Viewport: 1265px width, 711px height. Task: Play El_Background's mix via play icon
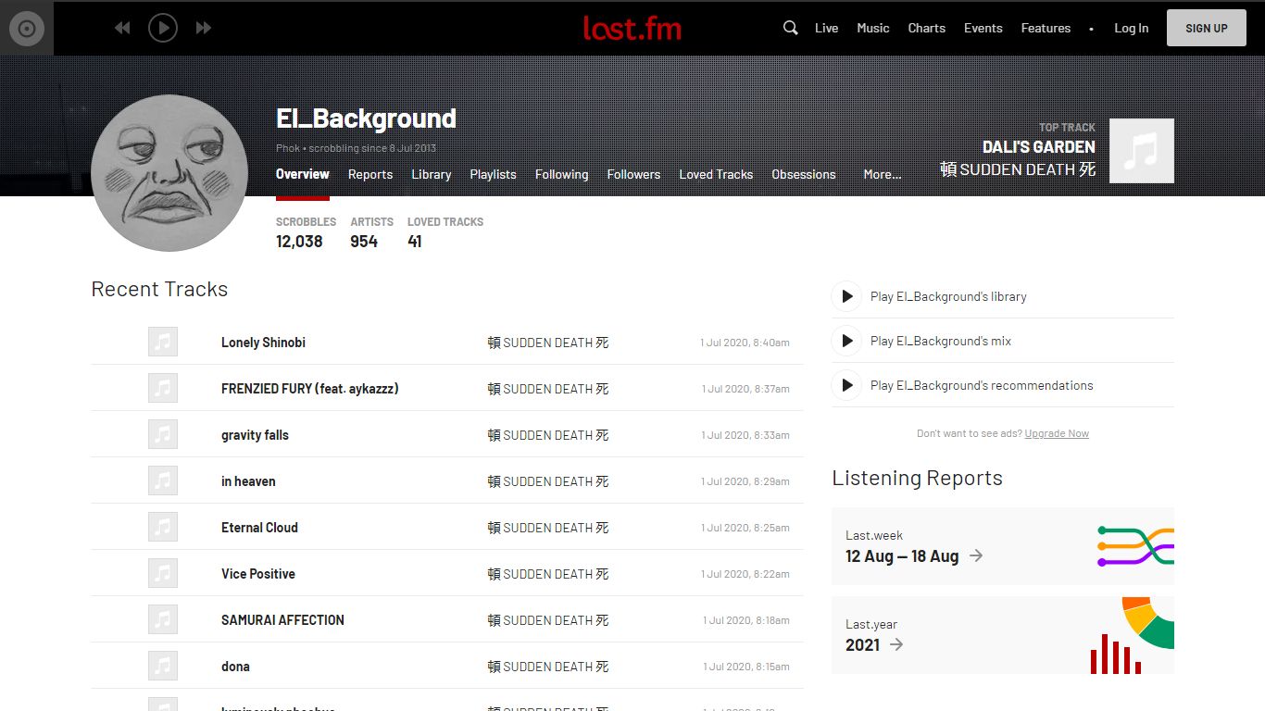[x=846, y=341]
